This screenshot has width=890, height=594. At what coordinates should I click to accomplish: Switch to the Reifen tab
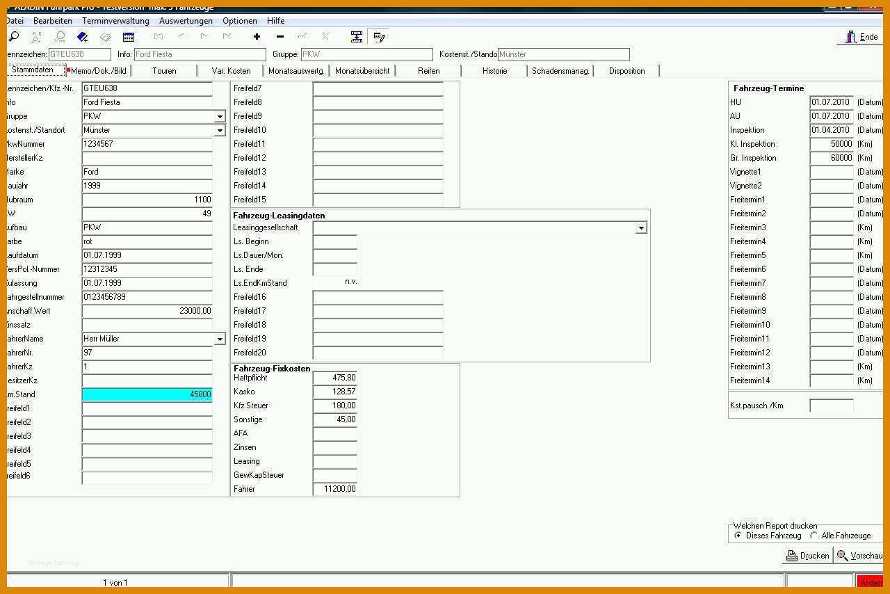point(429,71)
